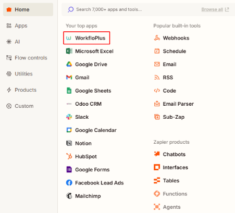Select the Webhooks label
This screenshot has width=235, height=213.
click(x=176, y=38)
